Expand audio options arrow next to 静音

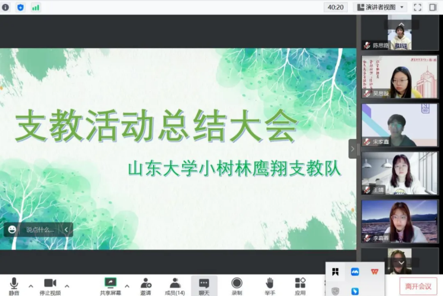point(30,286)
